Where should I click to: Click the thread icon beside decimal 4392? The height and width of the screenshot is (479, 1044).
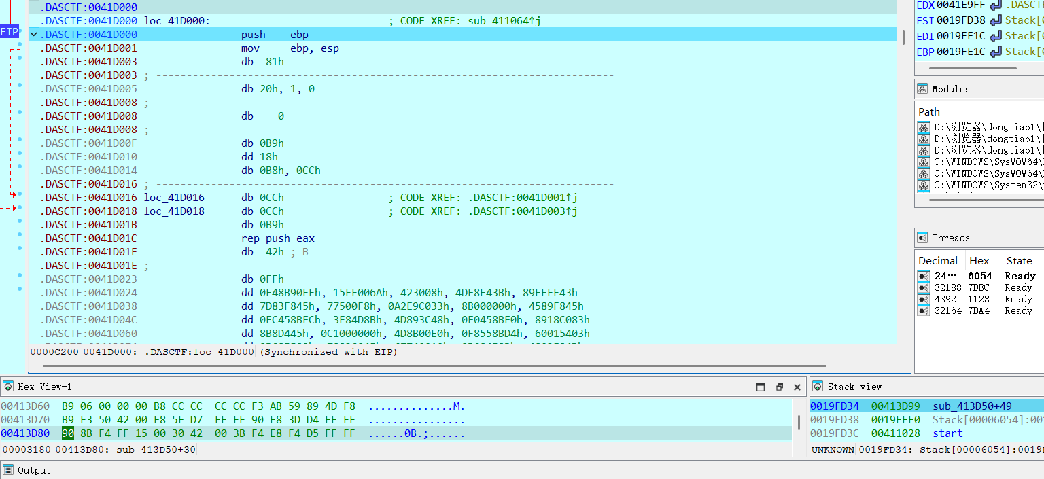pos(924,299)
